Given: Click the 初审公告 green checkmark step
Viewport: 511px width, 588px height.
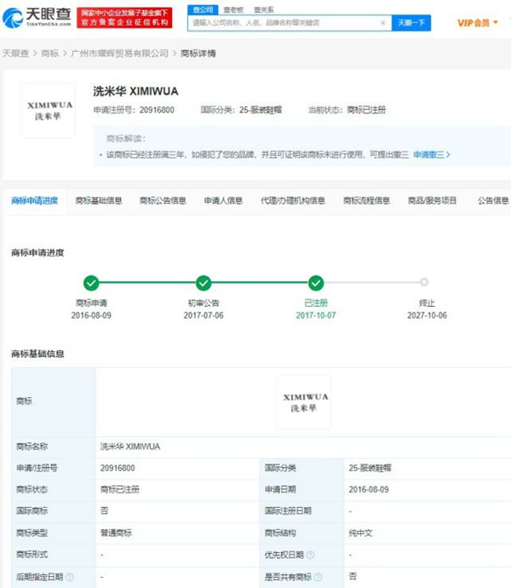Looking at the screenshot, I should tap(203, 283).
